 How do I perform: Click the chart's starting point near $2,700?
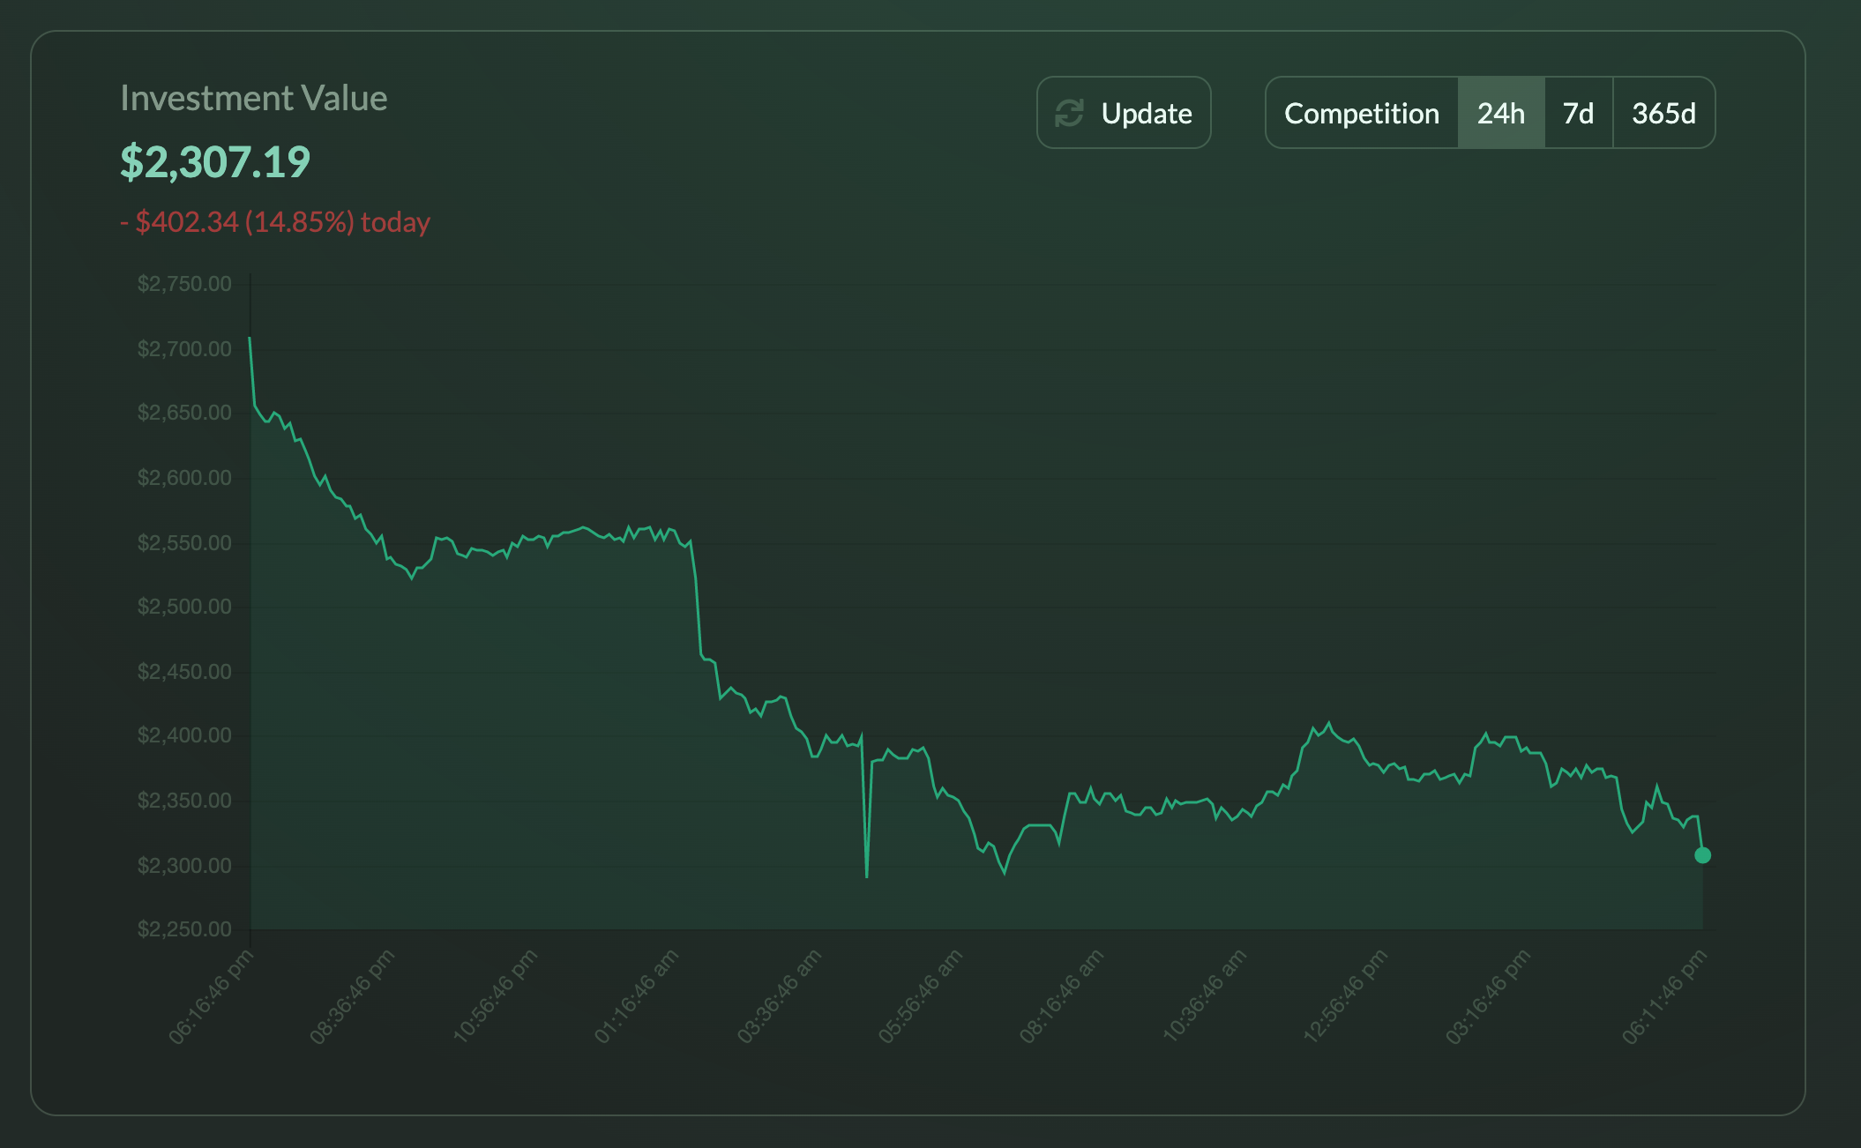(x=250, y=338)
